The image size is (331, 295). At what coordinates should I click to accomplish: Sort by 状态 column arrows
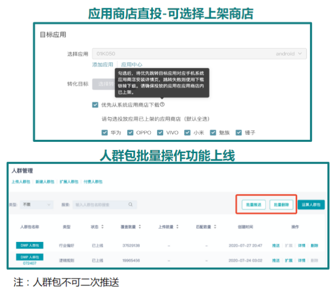pos(102,227)
